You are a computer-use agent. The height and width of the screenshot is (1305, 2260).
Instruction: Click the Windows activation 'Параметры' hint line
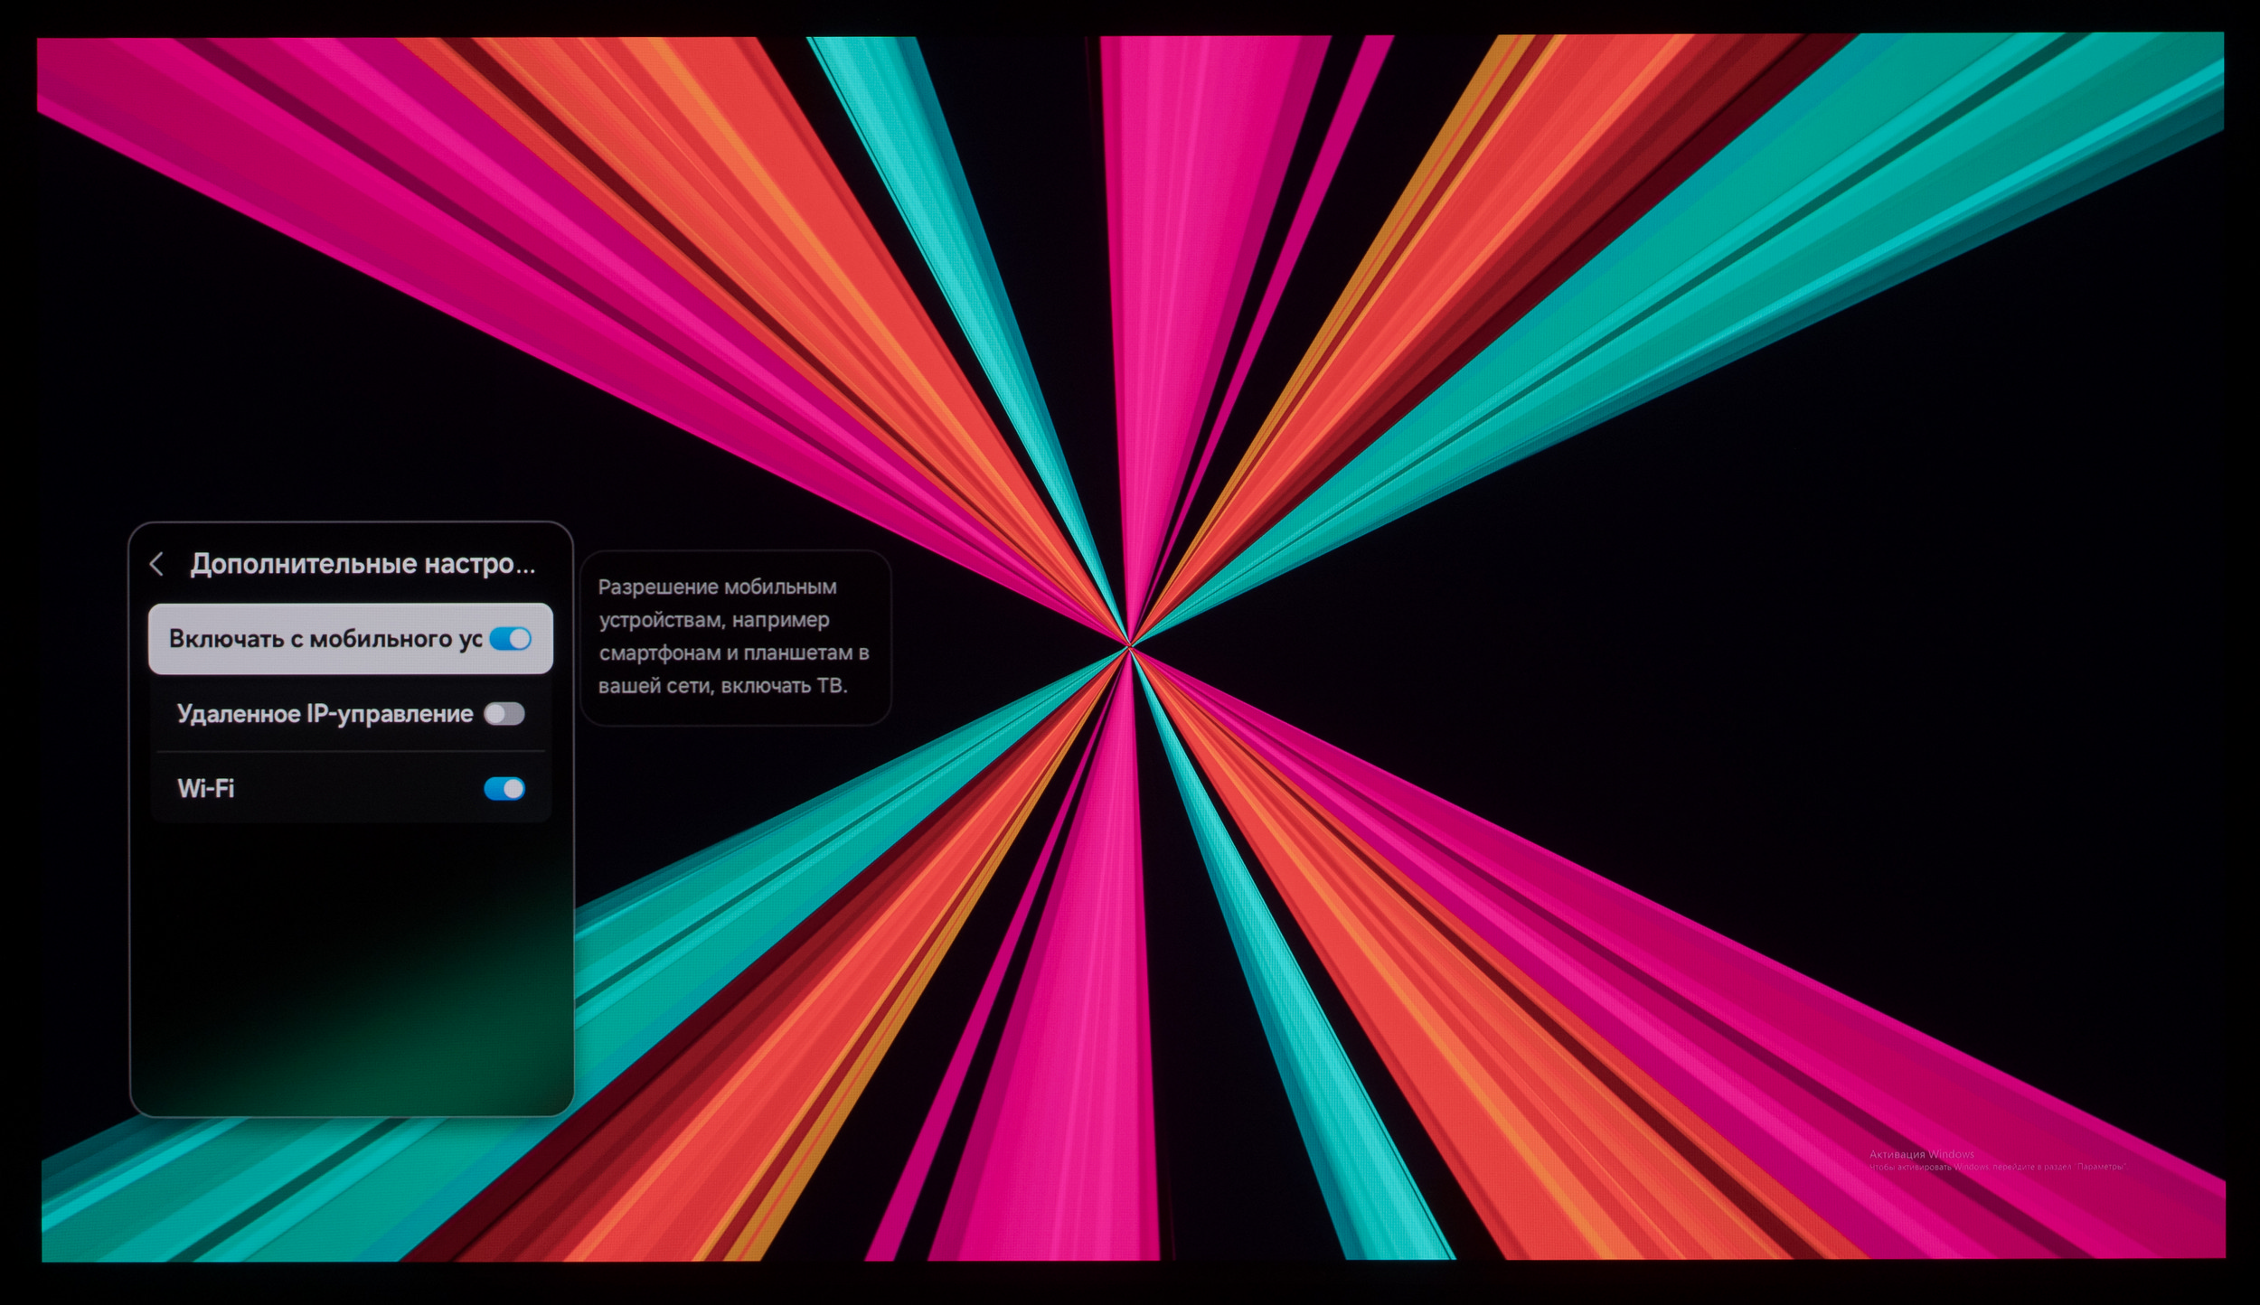[x=1998, y=1167]
